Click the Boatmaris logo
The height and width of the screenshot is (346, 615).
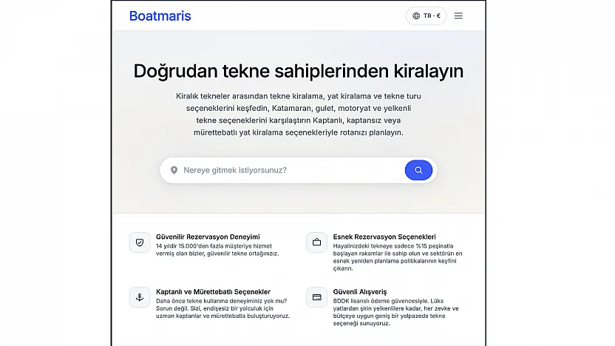(160, 16)
